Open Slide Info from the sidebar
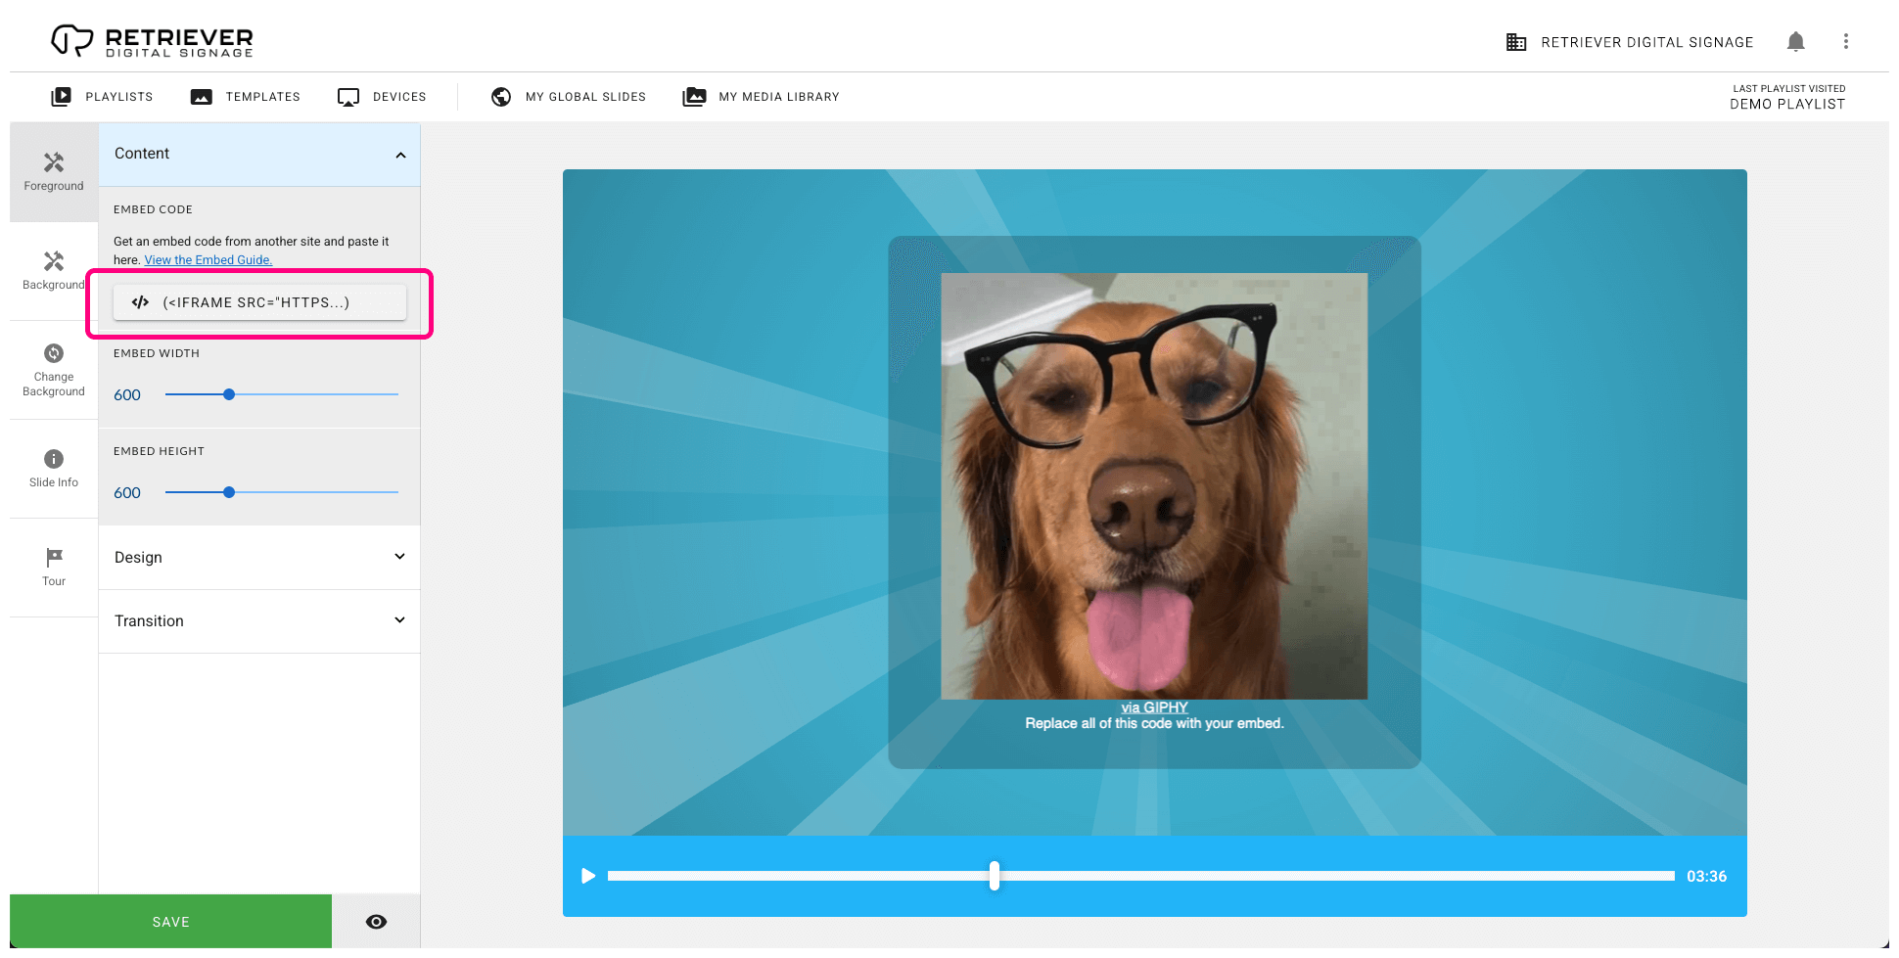This screenshot has width=1899, height=958. coord(54,468)
